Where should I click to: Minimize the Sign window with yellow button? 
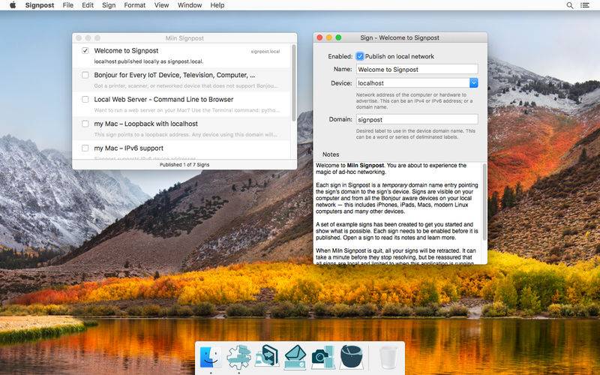click(328, 37)
